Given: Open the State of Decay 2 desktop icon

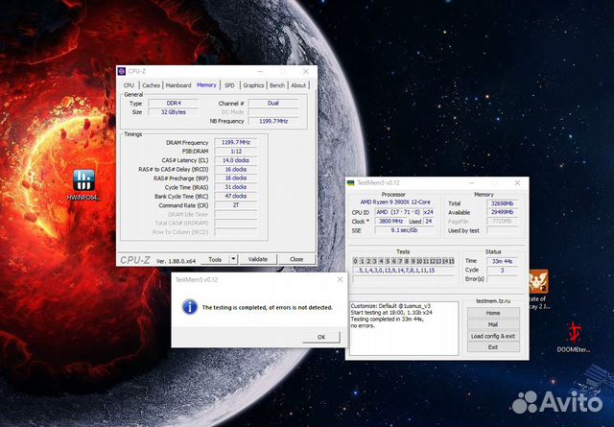Looking at the screenshot, I should point(538,281).
